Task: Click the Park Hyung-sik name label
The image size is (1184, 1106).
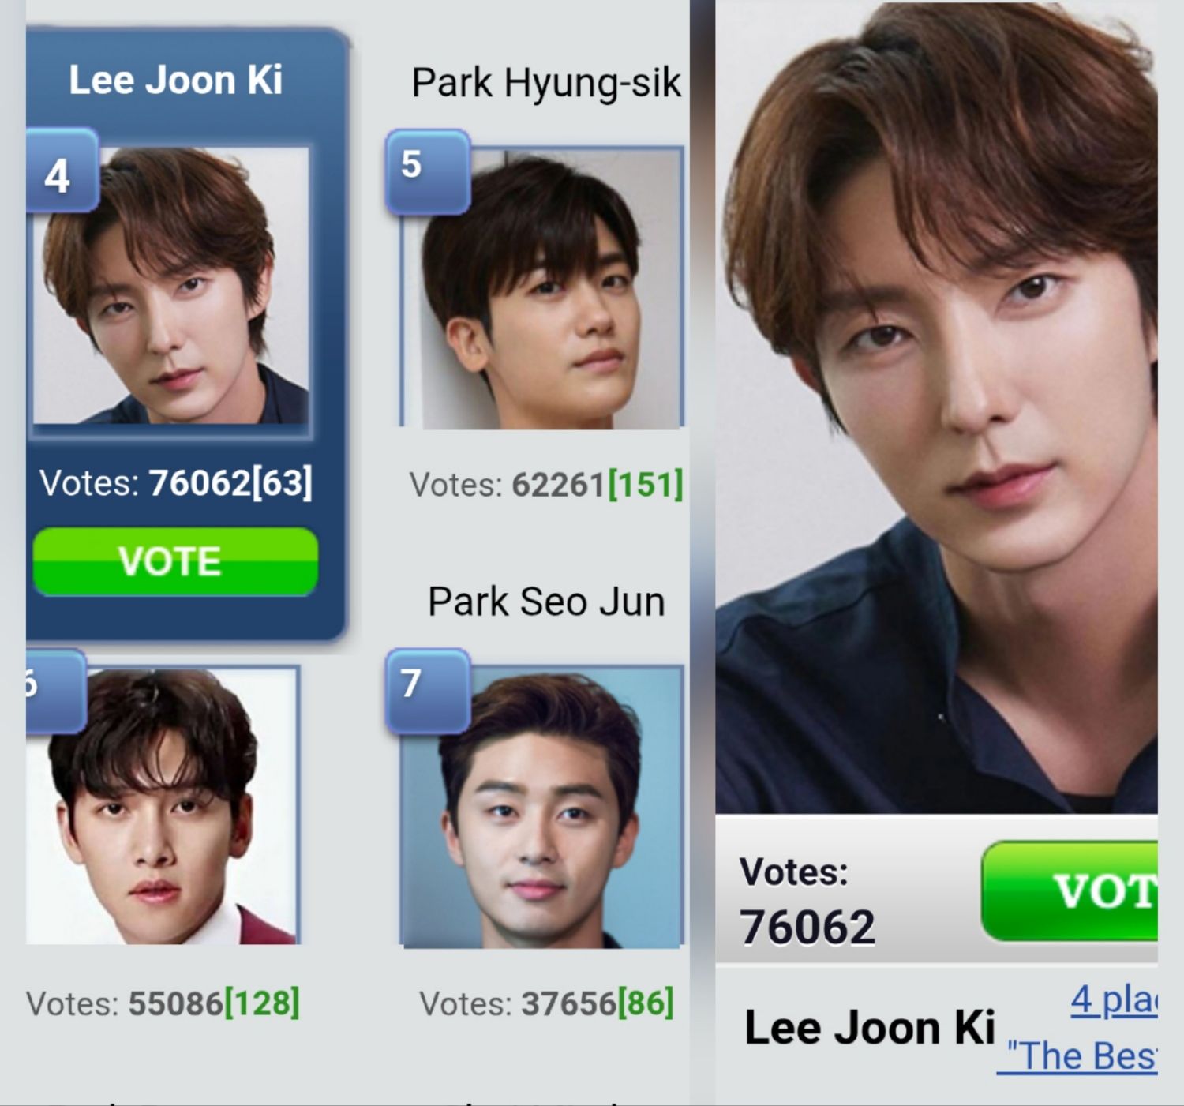Action: [546, 84]
